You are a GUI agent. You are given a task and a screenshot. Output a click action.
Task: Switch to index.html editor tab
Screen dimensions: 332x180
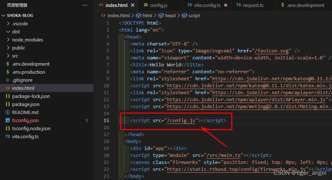116,5
